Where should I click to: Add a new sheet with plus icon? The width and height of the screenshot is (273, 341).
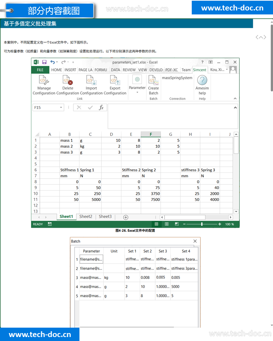tap(126, 217)
